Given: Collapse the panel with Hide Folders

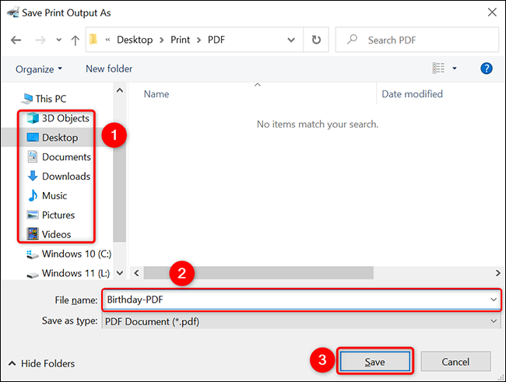Looking at the screenshot, I should (x=41, y=363).
